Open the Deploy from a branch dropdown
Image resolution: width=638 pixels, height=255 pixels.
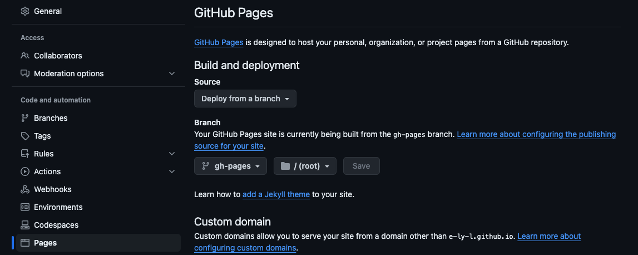click(245, 99)
